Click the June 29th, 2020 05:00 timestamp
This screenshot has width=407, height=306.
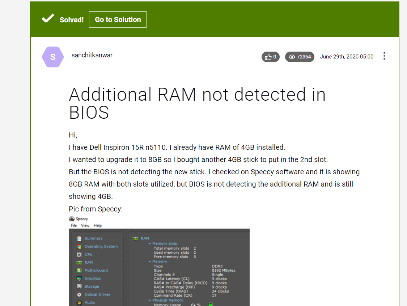pyautogui.click(x=347, y=57)
